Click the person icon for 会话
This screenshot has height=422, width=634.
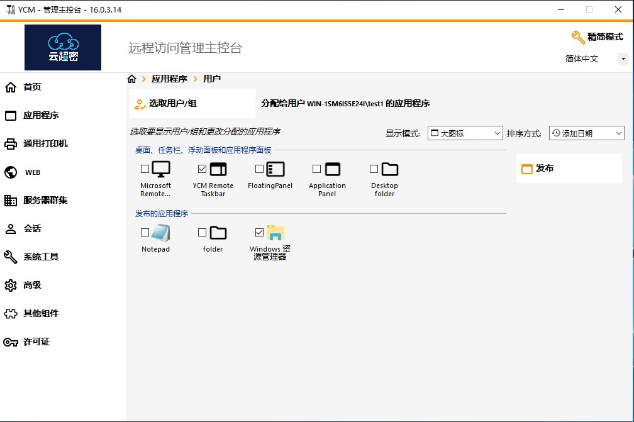11,229
